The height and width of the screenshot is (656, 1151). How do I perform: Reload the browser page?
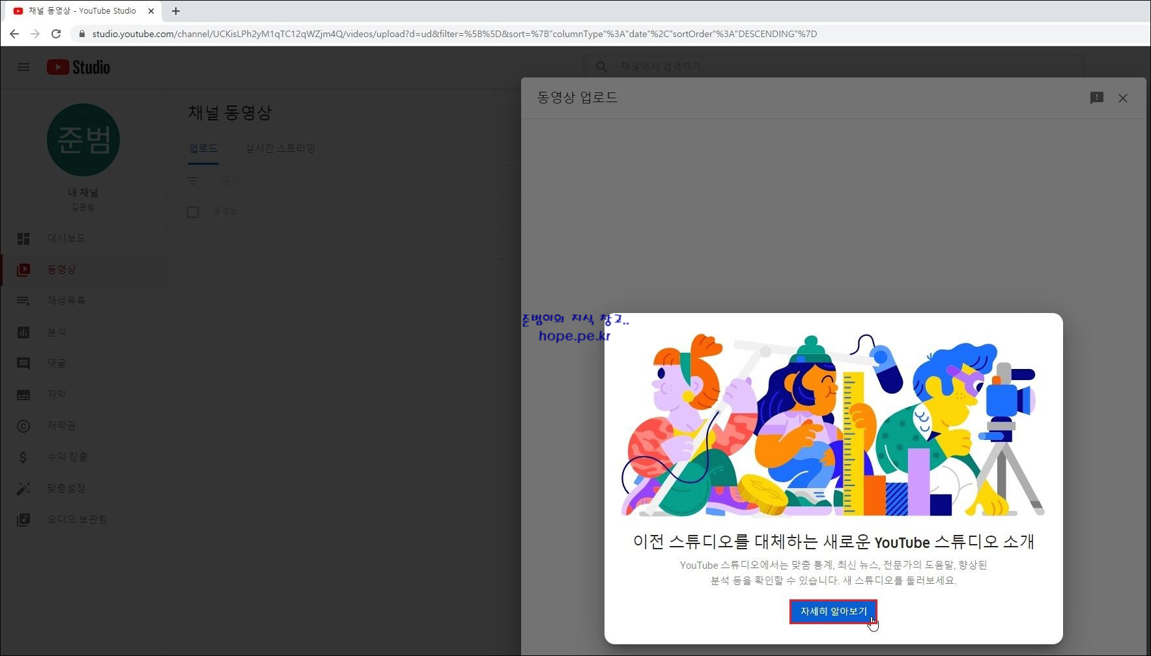pos(56,34)
